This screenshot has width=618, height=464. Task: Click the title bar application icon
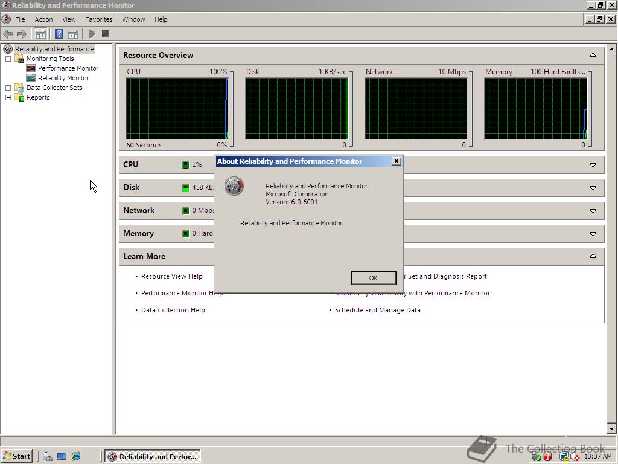[x=6, y=5]
